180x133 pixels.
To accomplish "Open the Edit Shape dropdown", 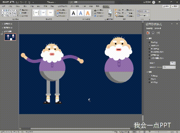I will (x=24, y=10).
